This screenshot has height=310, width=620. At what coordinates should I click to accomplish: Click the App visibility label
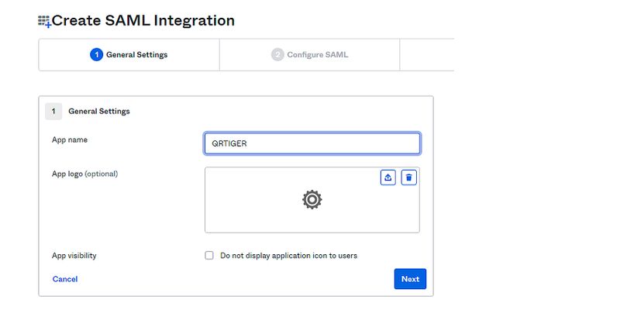coord(74,256)
